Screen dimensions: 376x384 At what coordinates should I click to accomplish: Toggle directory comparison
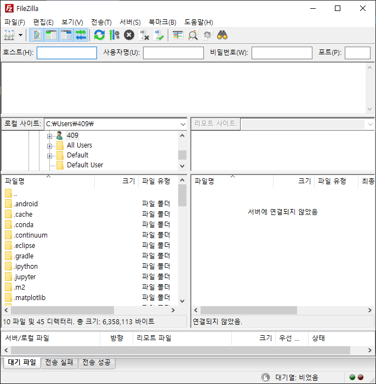coord(193,35)
